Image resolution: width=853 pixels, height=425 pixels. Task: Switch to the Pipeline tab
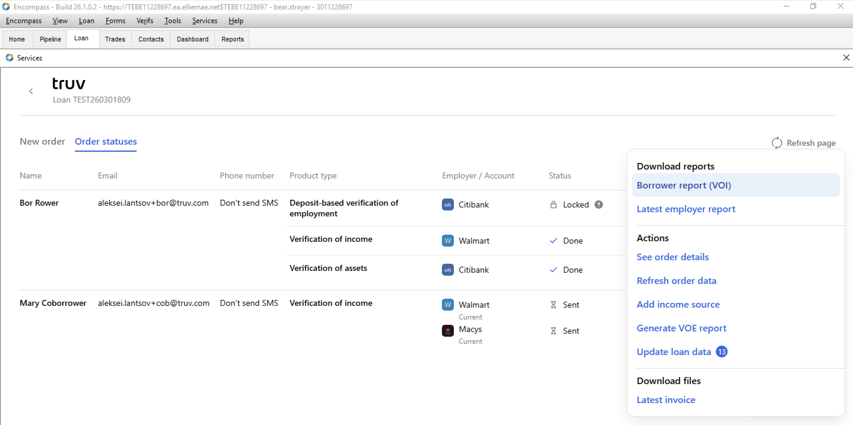pyautogui.click(x=50, y=39)
